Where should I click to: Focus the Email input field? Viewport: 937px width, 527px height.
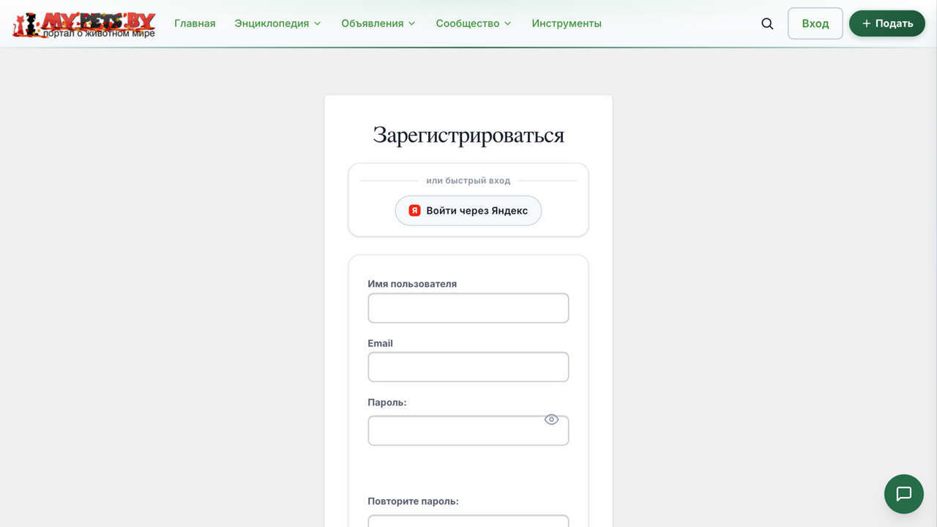(468, 367)
